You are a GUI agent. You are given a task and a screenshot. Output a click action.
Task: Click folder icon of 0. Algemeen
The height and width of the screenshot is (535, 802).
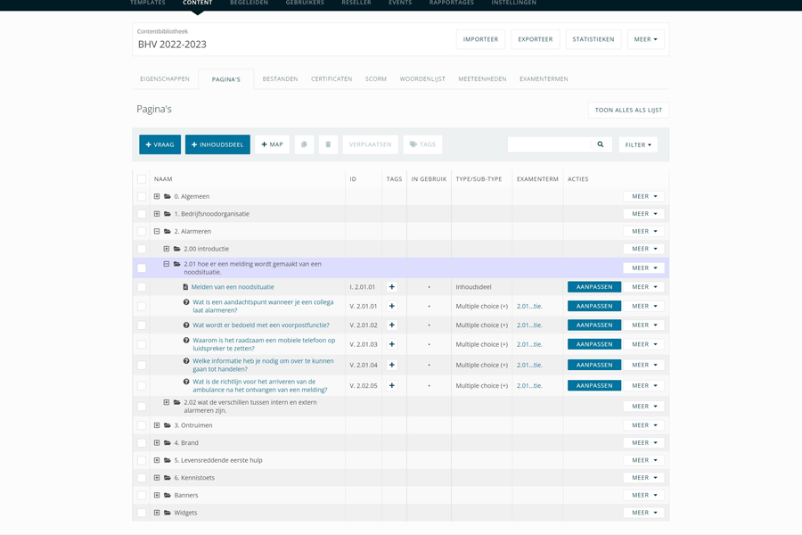[x=168, y=196]
